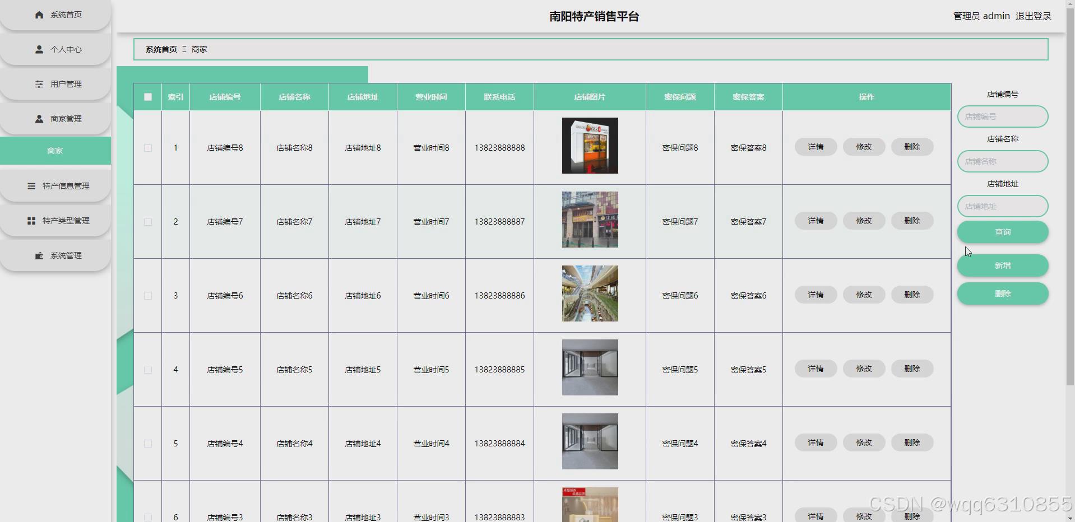The height and width of the screenshot is (522, 1075).
Task: Check the row checkbox for 店铺编号5
Action: (148, 370)
